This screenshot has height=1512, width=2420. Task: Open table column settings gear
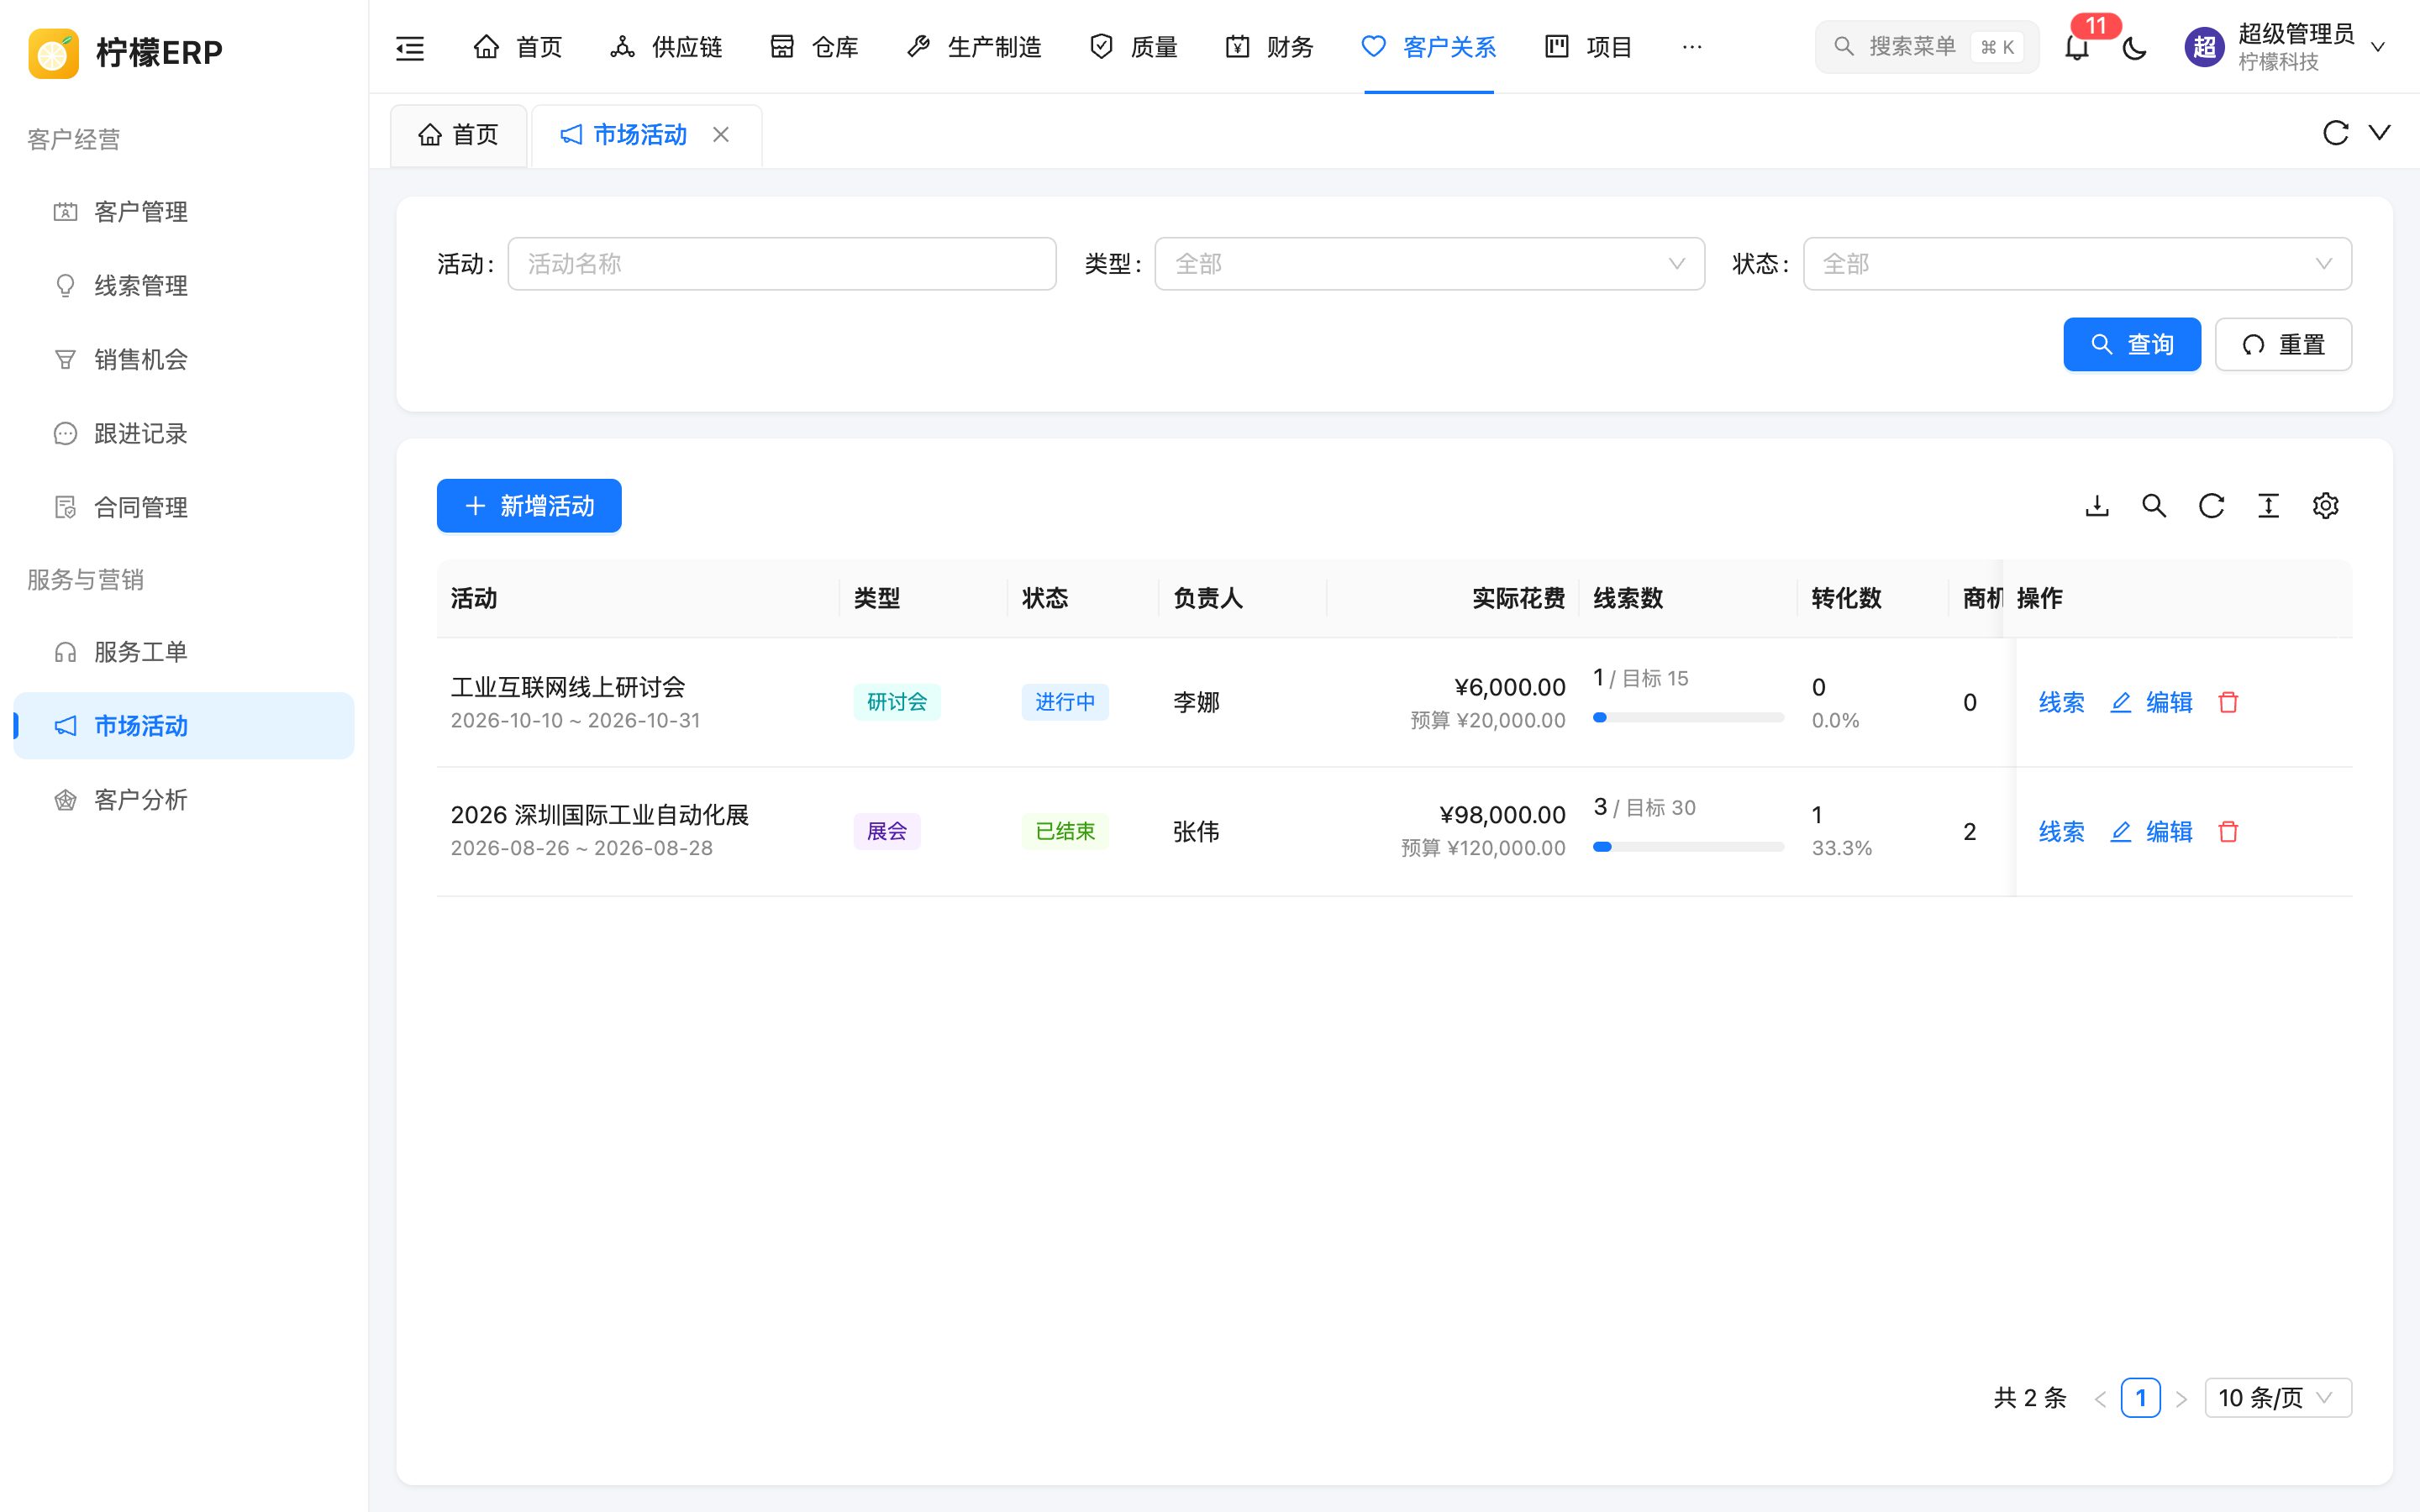click(2325, 506)
